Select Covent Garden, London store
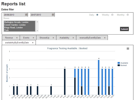 [x=20, y=25]
